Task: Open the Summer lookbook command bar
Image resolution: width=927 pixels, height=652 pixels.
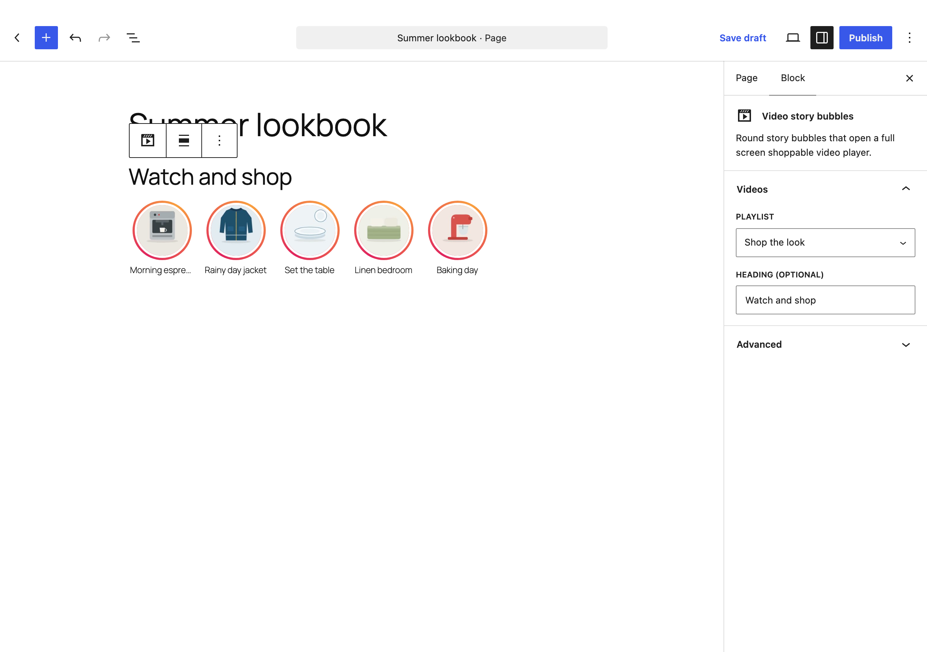Action: (x=452, y=38)
